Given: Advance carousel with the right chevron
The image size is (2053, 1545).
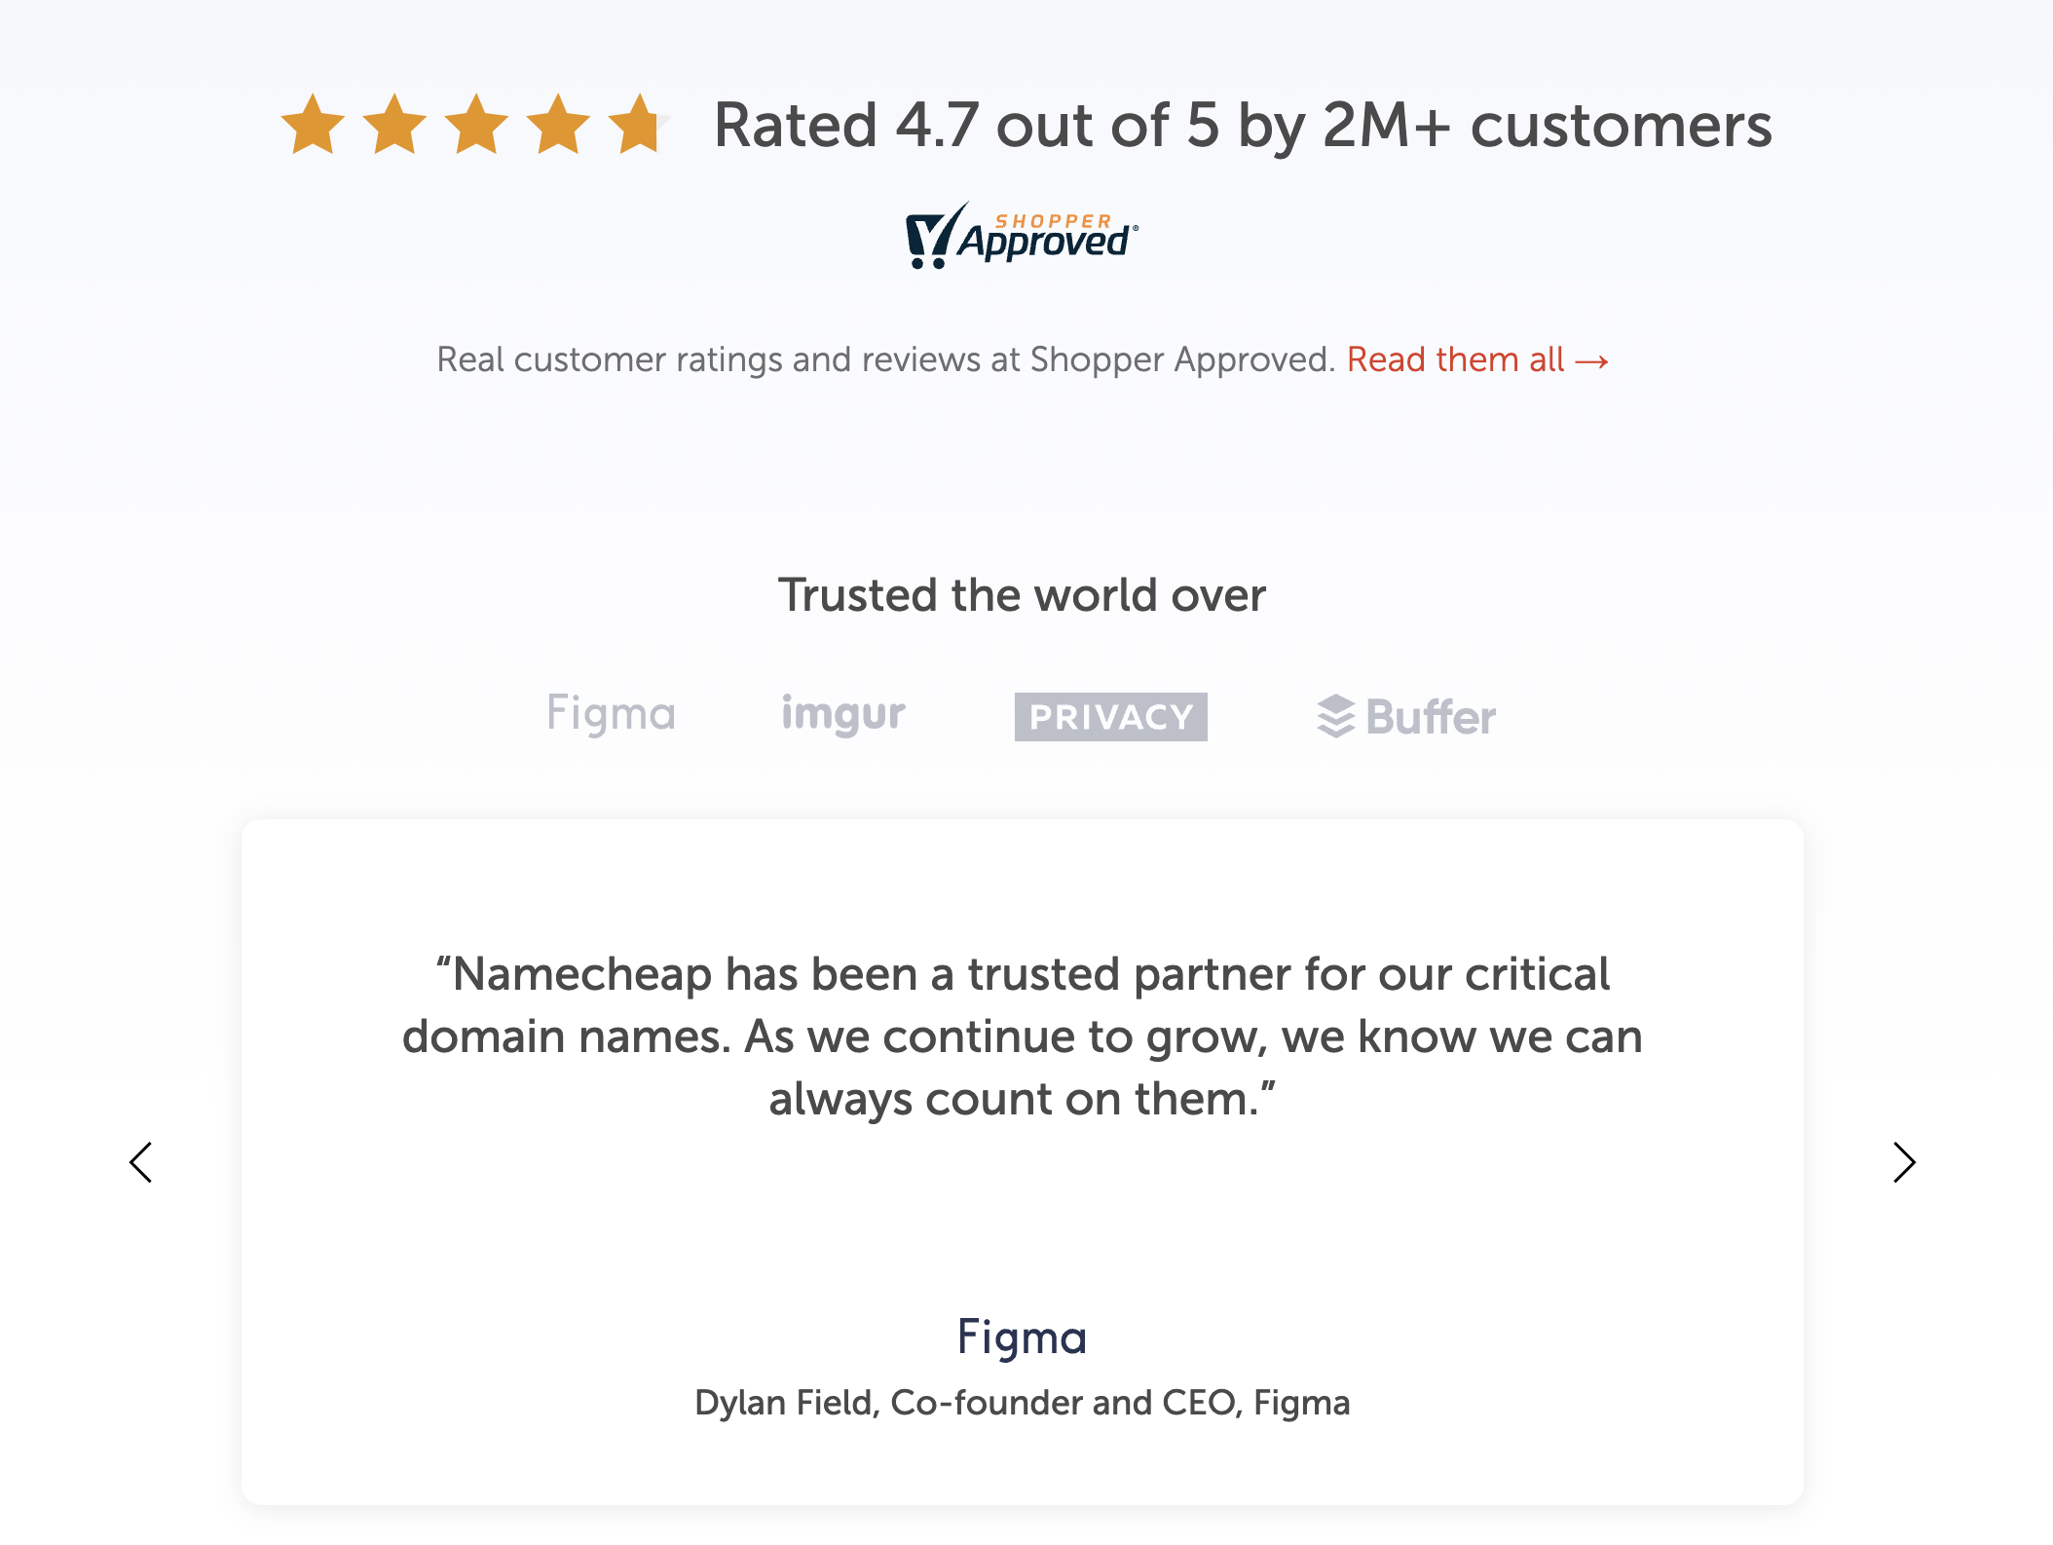Looking at the screenshot, I should click(1906, 1163).
